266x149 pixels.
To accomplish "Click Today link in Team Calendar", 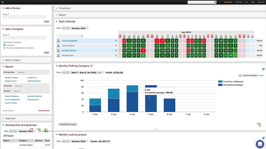I will click(x=59, y=28).
